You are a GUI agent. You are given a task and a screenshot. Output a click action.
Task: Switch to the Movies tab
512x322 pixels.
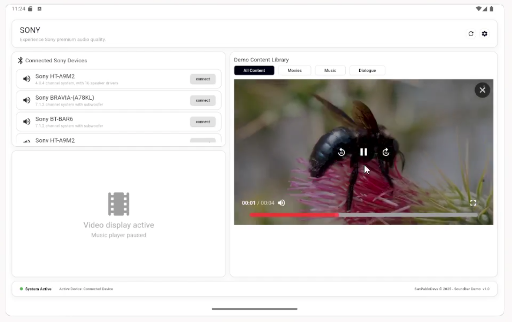pos(294,71)
